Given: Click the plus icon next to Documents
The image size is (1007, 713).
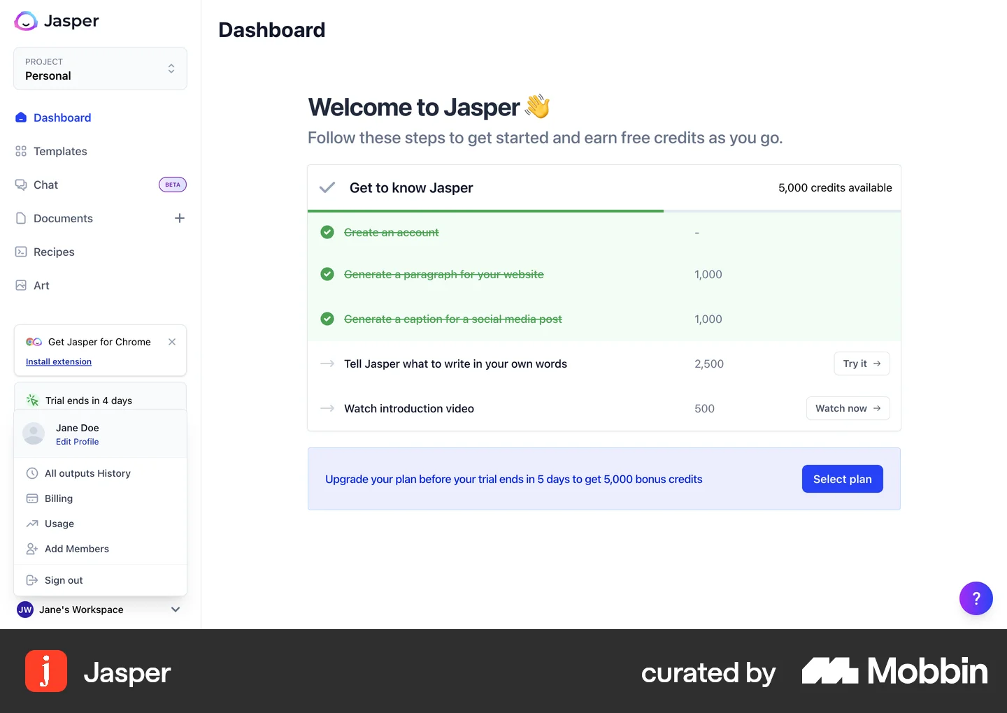Looking at the screenshot, I should (180, 218).
